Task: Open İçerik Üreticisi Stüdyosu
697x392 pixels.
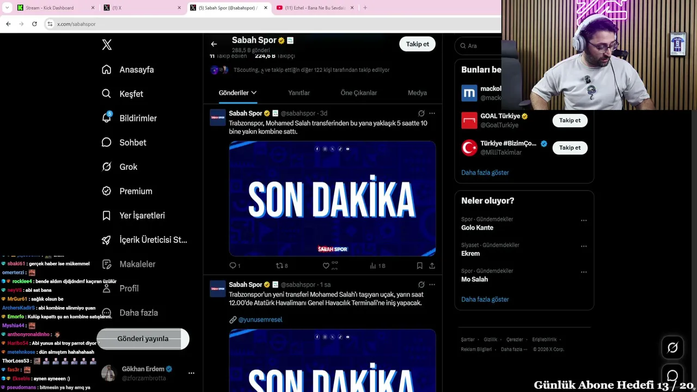Action: [144, 240]
